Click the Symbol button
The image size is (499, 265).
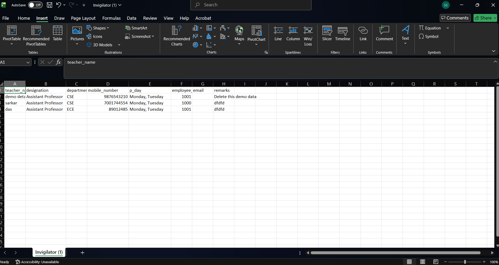tap(429, 37)
